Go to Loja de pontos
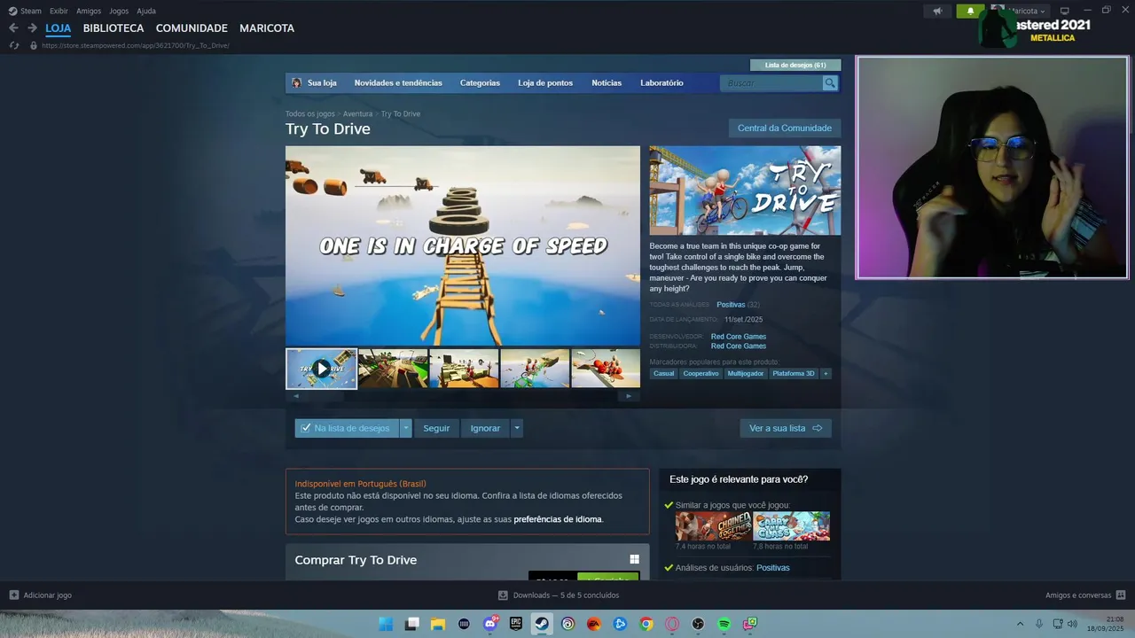The width and height of the screenshot is (1135, 638). (x=545, y=82)
